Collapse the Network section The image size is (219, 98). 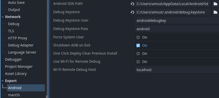point(3,17)
